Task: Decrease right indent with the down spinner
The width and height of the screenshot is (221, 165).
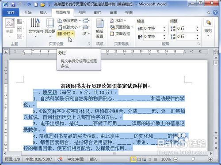Action: [164, 38]
